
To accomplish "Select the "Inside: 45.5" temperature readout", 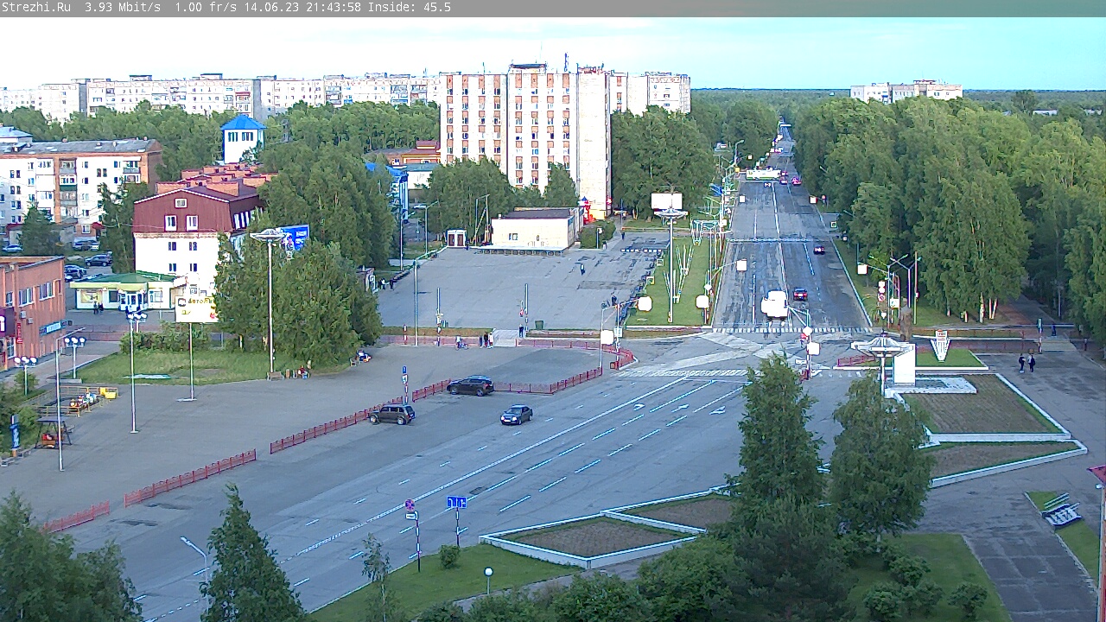I will coord(410,7).
